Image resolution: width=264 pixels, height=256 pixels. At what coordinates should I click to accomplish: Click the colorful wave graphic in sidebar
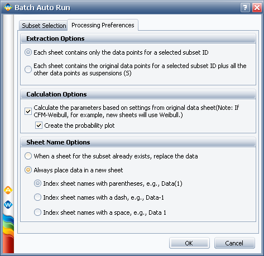pyautogui.click(x=8, y=234)
